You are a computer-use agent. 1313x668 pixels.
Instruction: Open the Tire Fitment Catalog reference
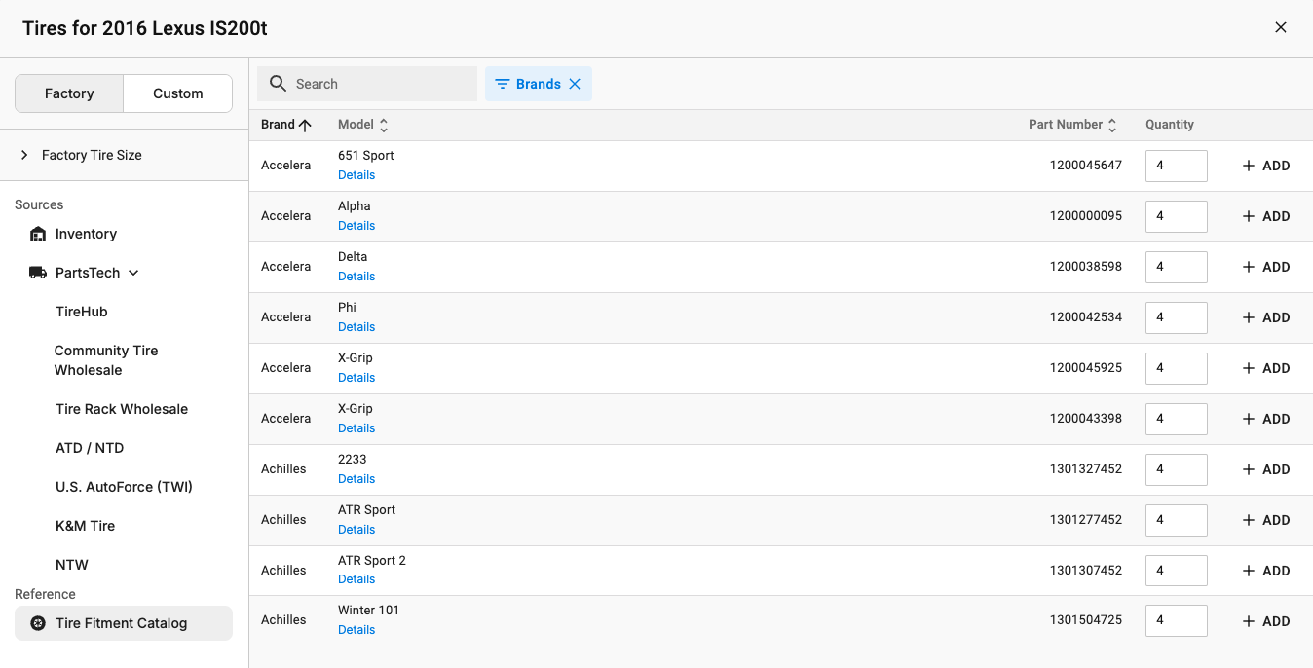(x=124, y=623)
